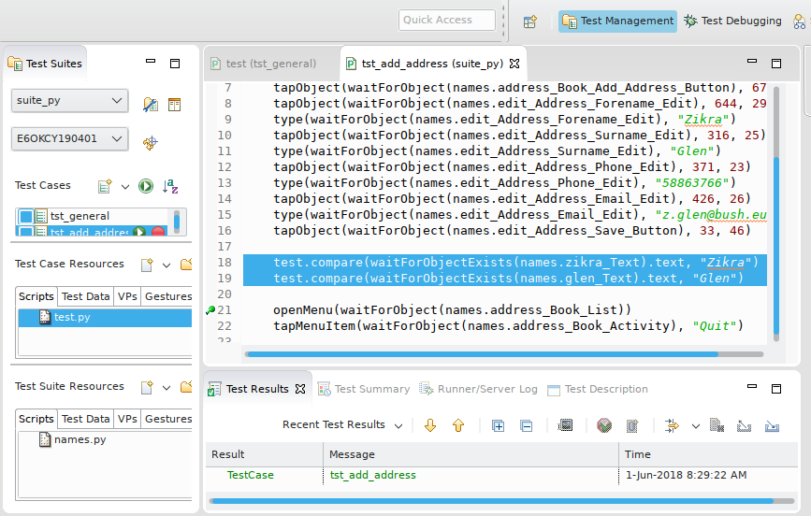Image resolution: width=811 pixels, height=516 pixels.
Task: Switch to Test Debugging perspective
Action: (x=732, y=21)
